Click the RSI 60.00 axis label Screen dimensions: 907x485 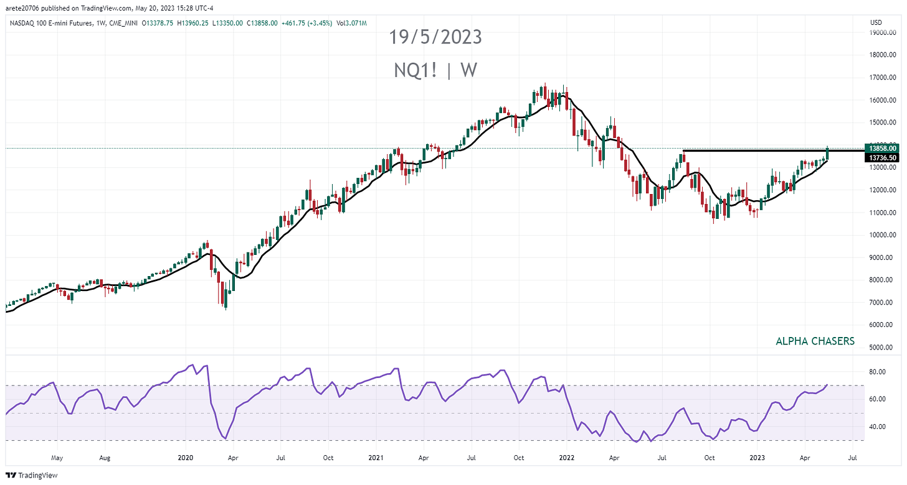(x=877, y=399)
